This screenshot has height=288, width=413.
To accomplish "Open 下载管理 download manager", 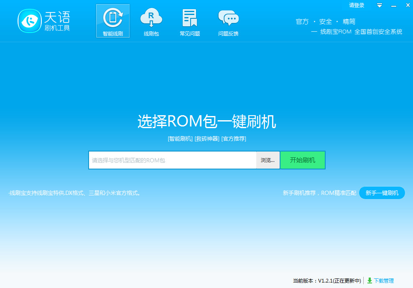I will (x=384, y=281).
